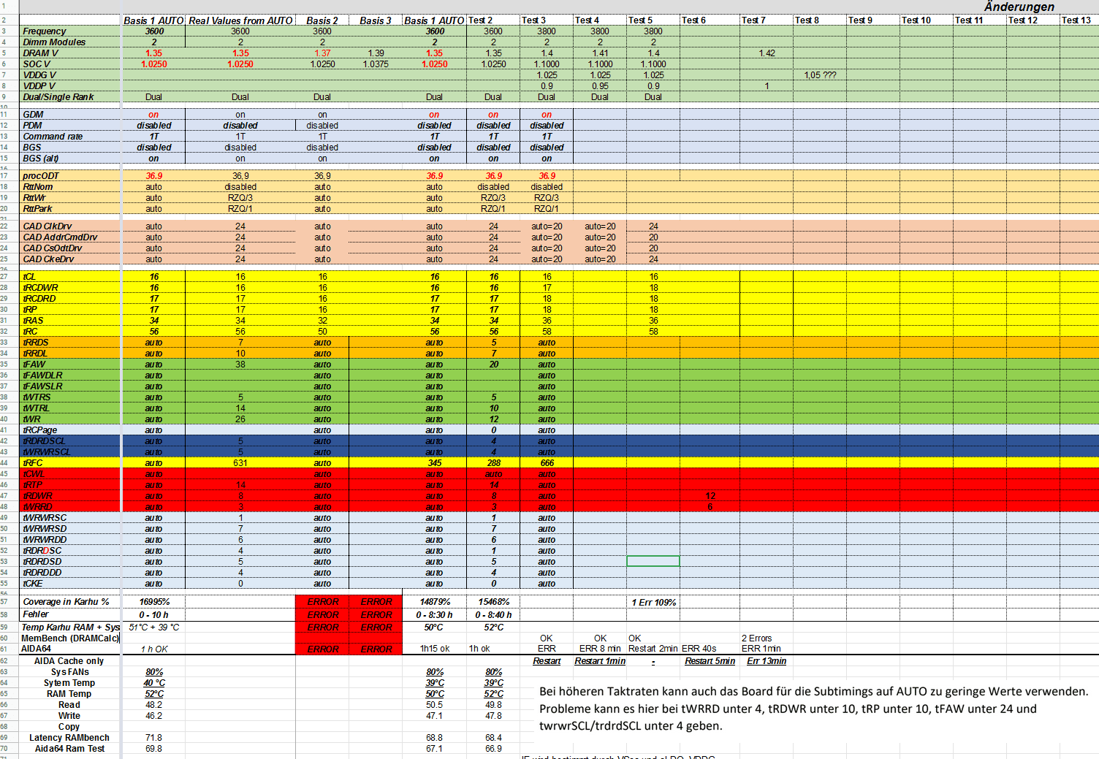Select Karhu coverage '16995%'
Image resolution: width=1099 pixels, height=759 pixels.
point(154,602)
